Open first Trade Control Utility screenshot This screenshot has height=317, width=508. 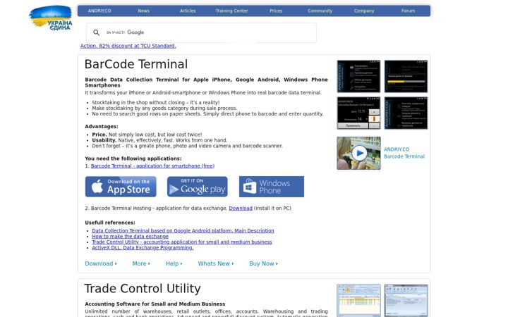(x=358, y=301)
